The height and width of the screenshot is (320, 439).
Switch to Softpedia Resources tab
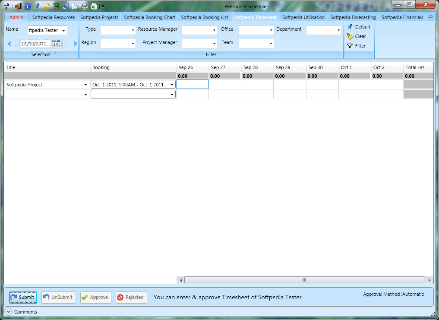(x=53, y=17)
